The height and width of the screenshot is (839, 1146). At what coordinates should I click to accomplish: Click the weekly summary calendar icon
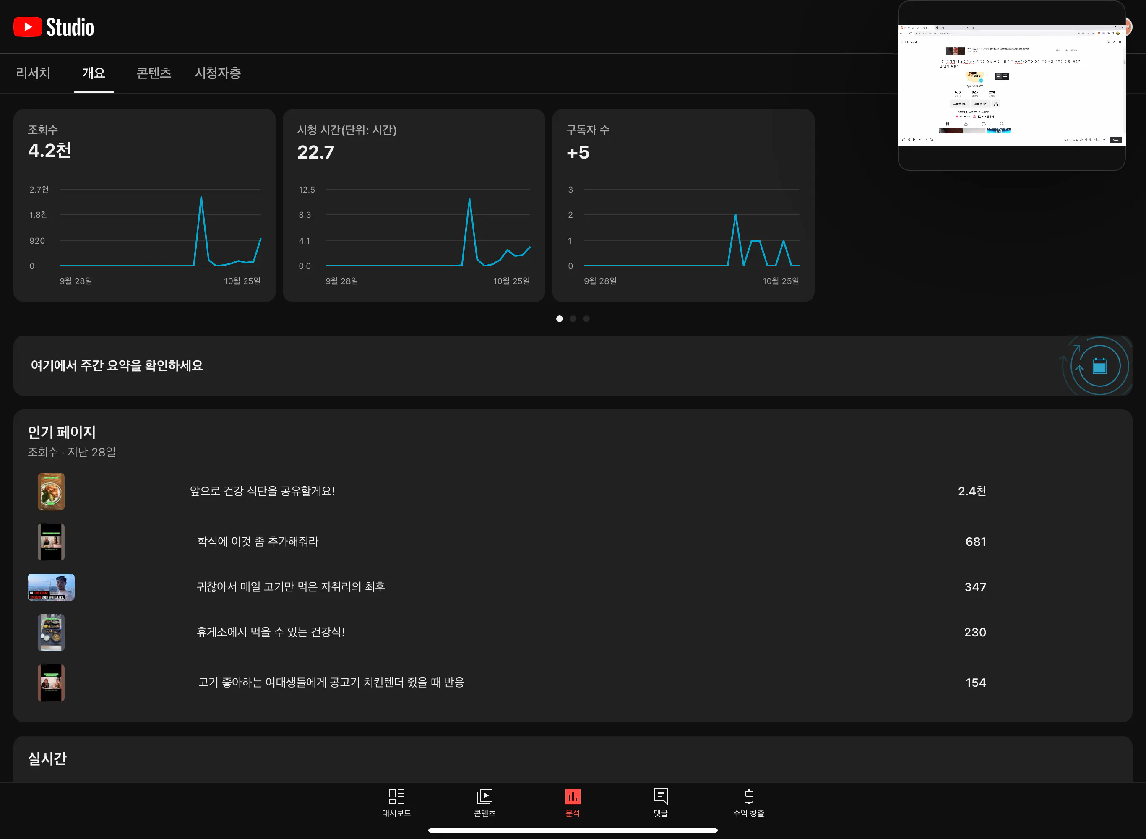click(x=1099, y=366)
